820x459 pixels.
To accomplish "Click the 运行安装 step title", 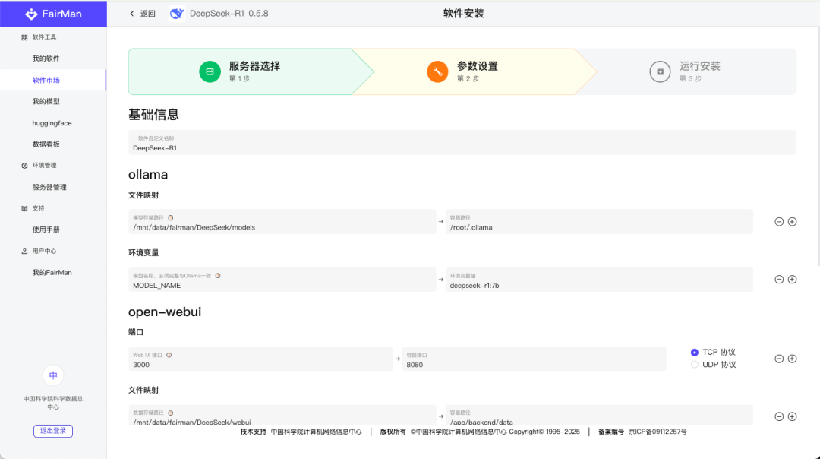I will pyautogui.click(x=700, y=66).
